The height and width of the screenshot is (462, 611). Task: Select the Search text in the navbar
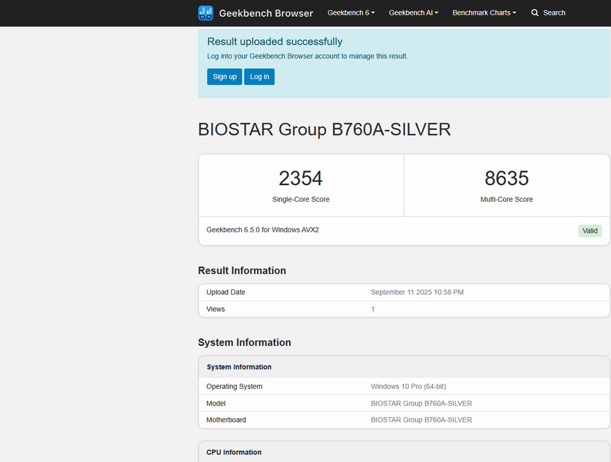coord(554,13)
